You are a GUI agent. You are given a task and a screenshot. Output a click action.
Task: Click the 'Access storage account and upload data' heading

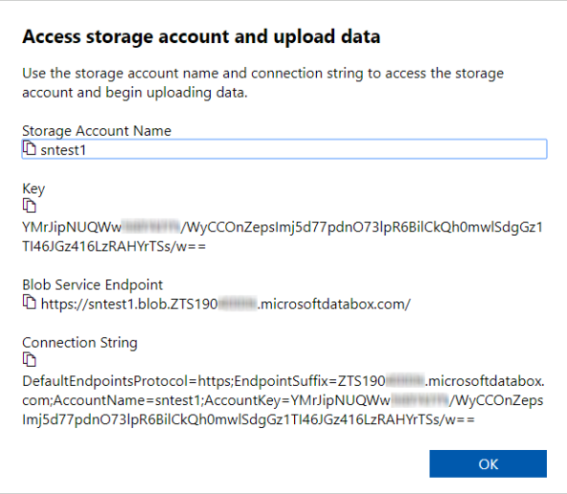(x=201, y=37)
